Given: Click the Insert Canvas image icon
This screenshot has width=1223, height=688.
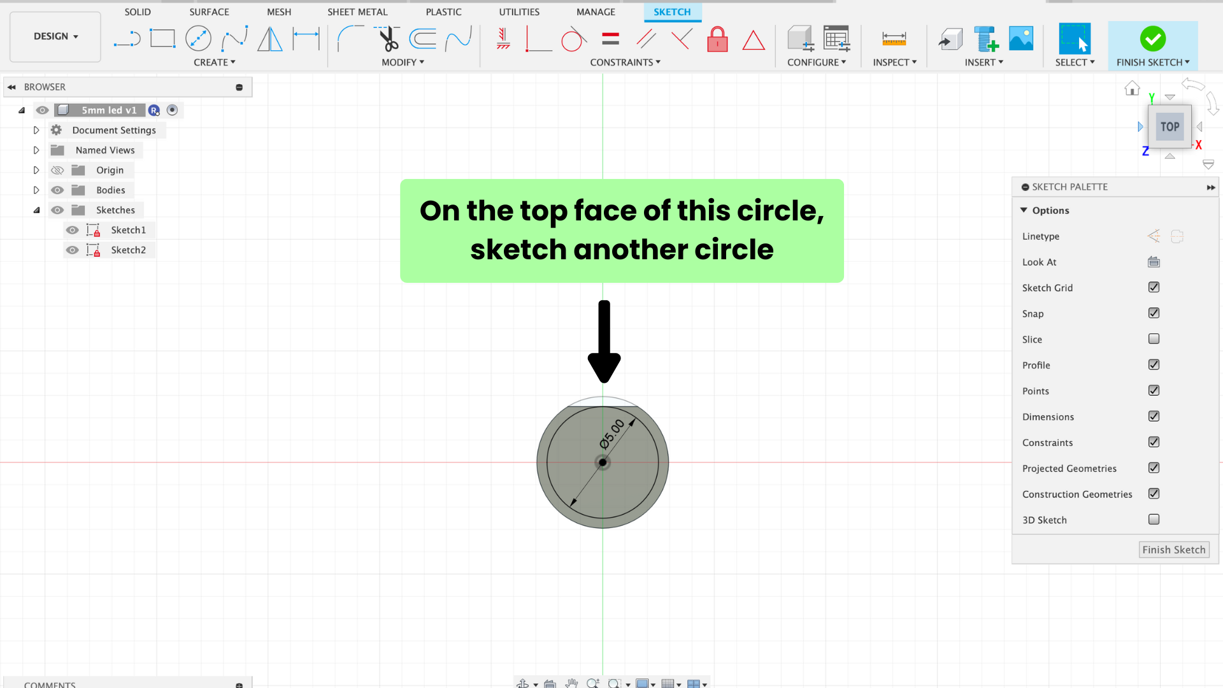Looking at the screenshot, I should (x=1021, y=39).
